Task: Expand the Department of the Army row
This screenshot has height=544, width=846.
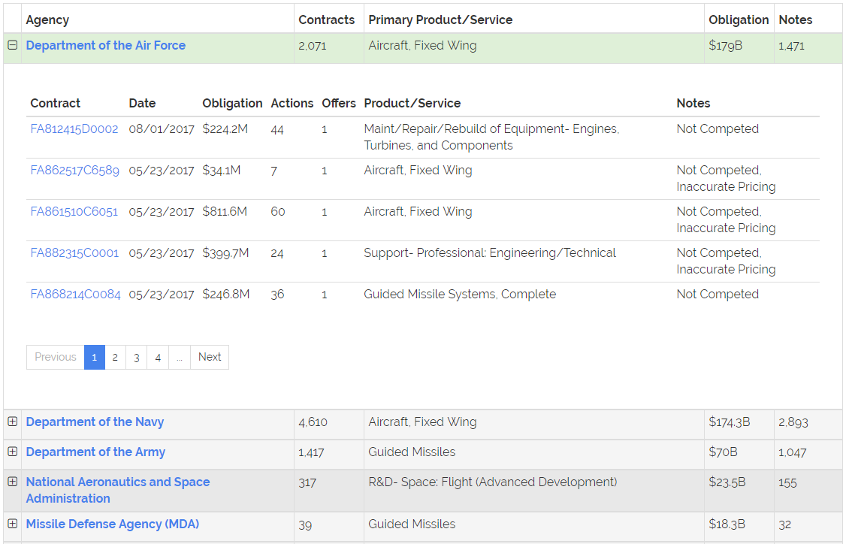Action: [12, 452]
